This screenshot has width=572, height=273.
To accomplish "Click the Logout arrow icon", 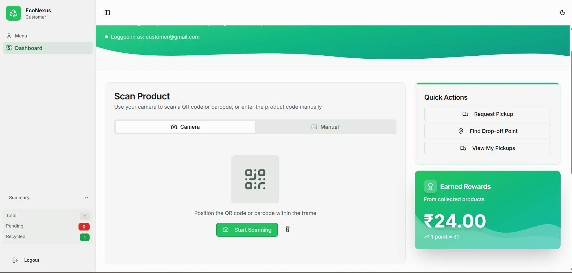I will [15, 260].
